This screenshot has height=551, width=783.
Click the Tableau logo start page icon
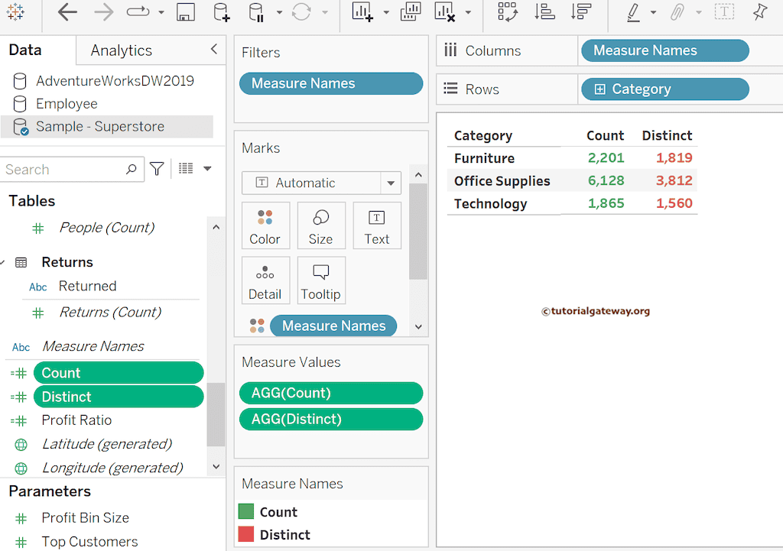pos(15,11)
